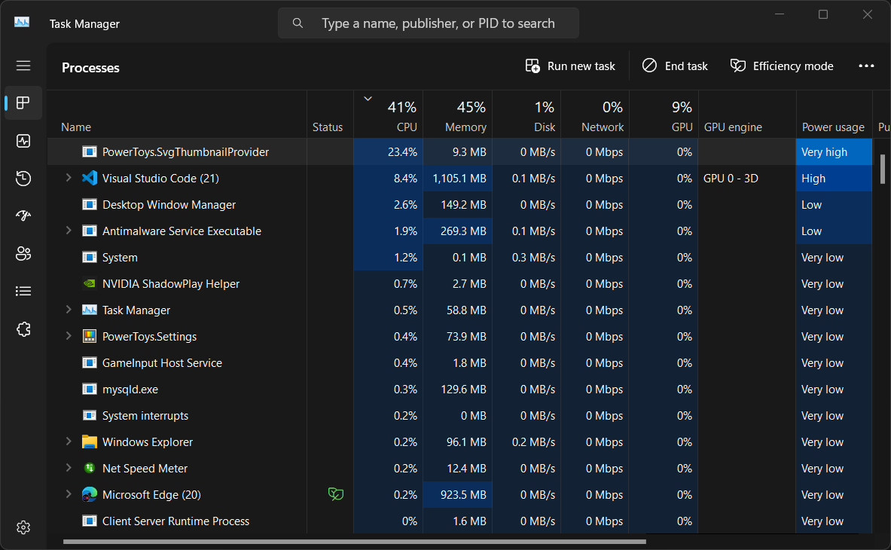Click the efficiency leaf icon beside Microsoft Edge

336,494
